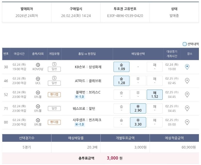
Task: Select 패 for the KB손보 vs 삼성화재 match
Action: (154, 67)
